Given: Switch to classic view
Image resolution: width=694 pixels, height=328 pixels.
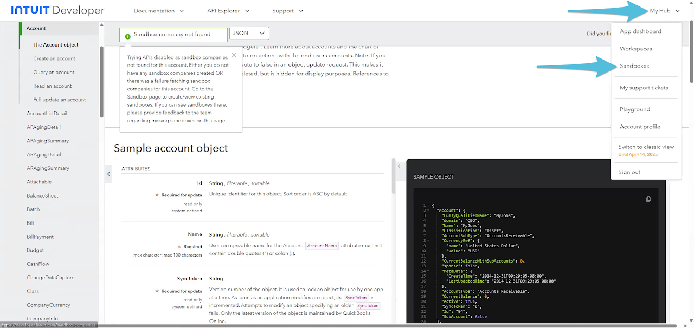Looking at the screenshot, I should click(646, 147).
